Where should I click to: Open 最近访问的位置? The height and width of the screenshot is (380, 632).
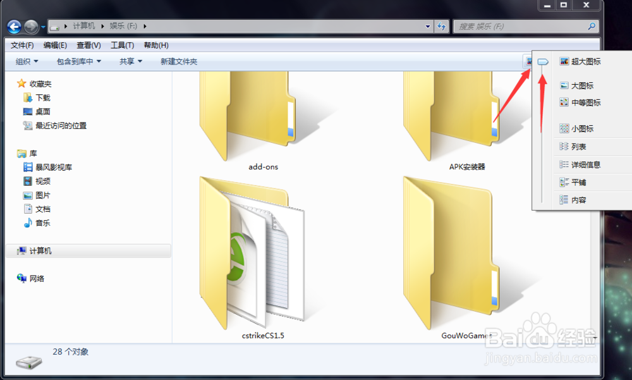[61, 126]
